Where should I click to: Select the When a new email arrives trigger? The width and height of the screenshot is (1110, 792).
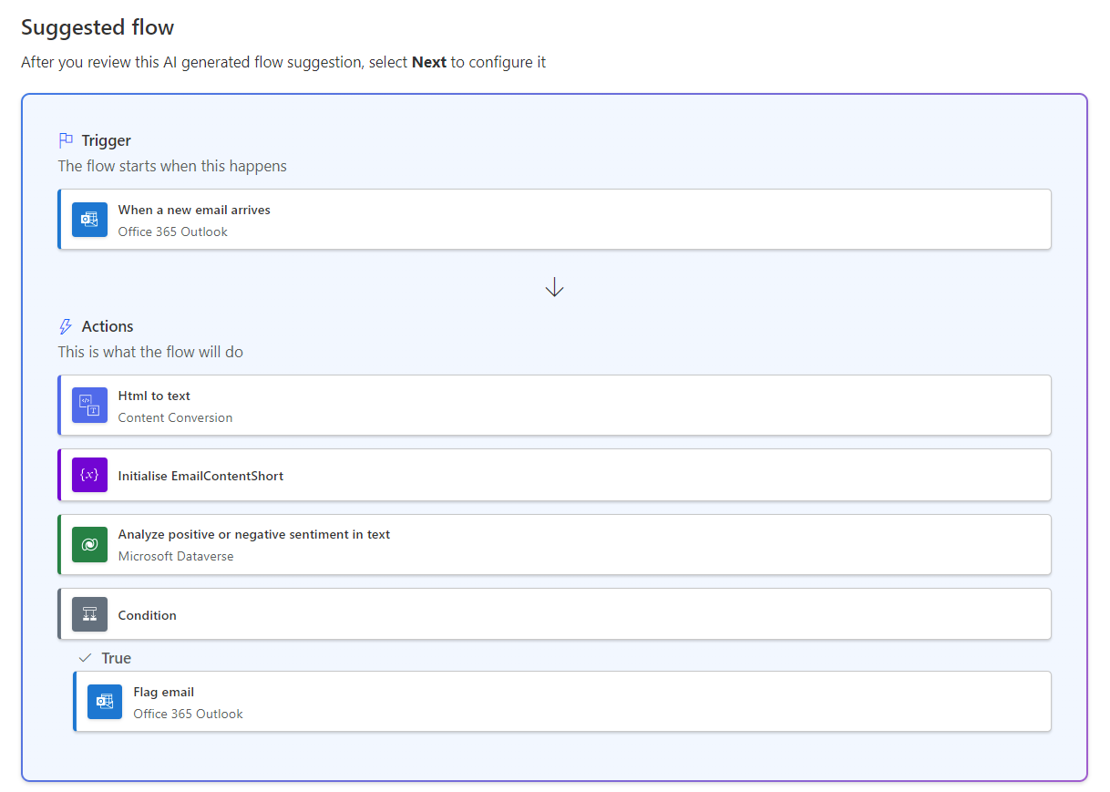[554, 219]
